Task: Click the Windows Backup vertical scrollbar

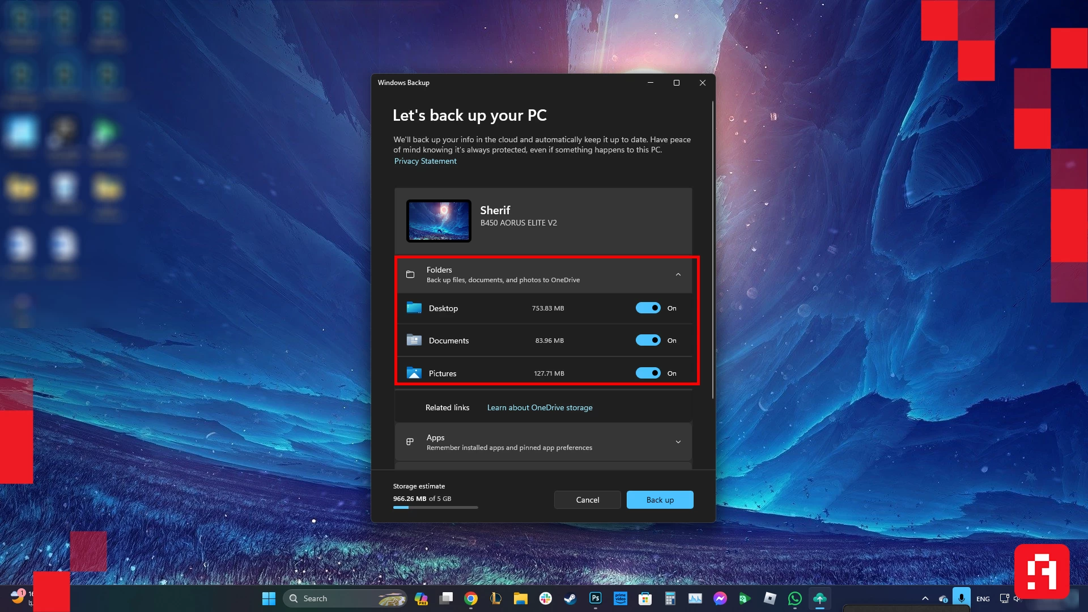Action: 712,249
